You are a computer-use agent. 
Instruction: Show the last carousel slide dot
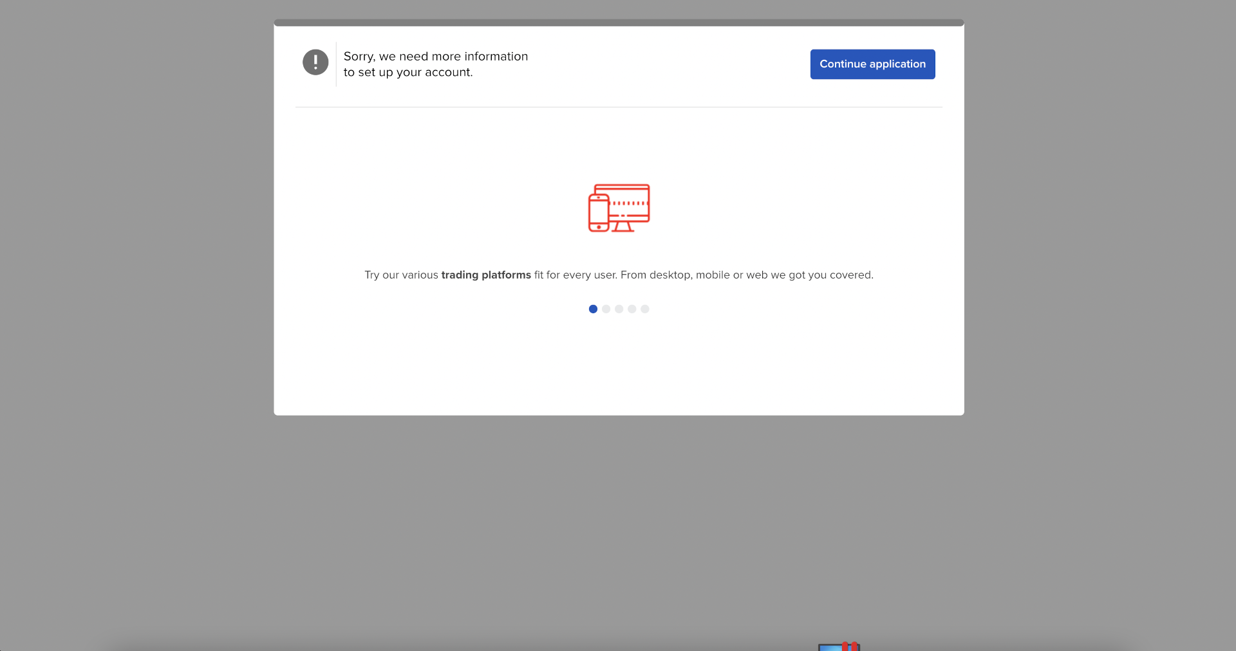tap(644, 309)
